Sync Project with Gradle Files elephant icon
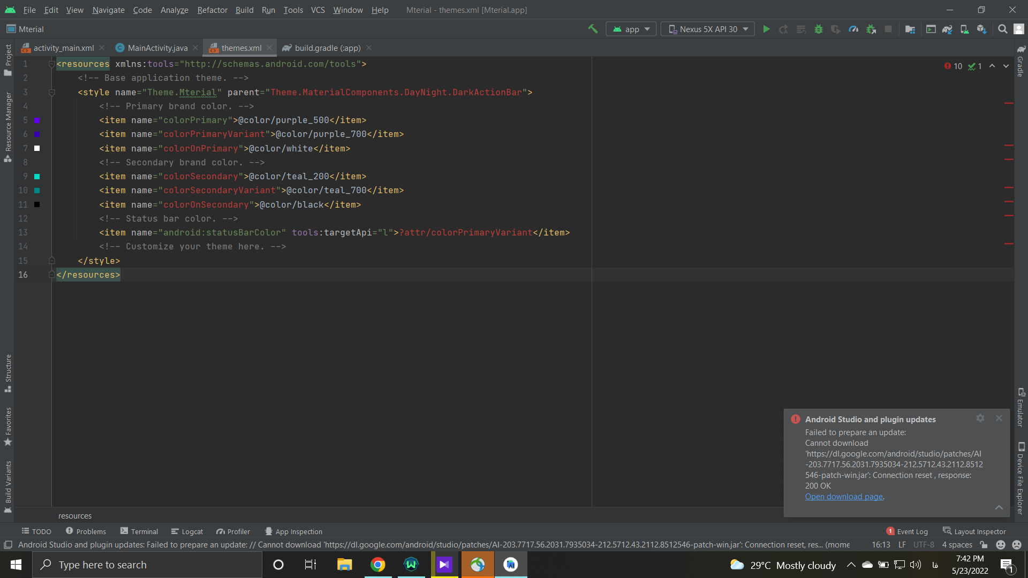The image size is (1028, 578). [x=947, y=29]
